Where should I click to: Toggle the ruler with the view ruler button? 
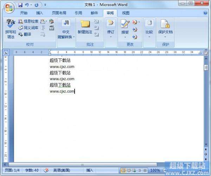(x=206, y=53)
